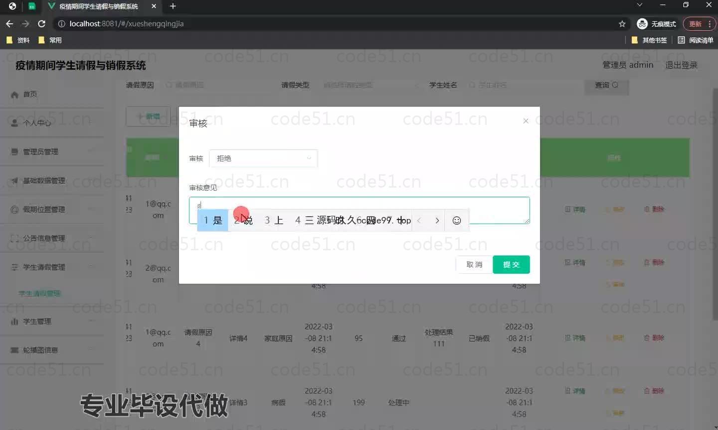
Task: Choose IME candidate 3 上
Action: coord(274,220)
